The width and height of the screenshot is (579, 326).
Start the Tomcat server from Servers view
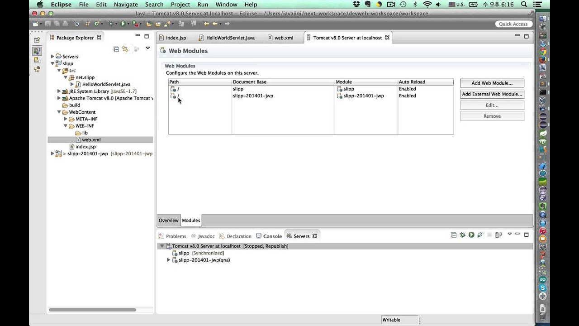tap(471, 235)
